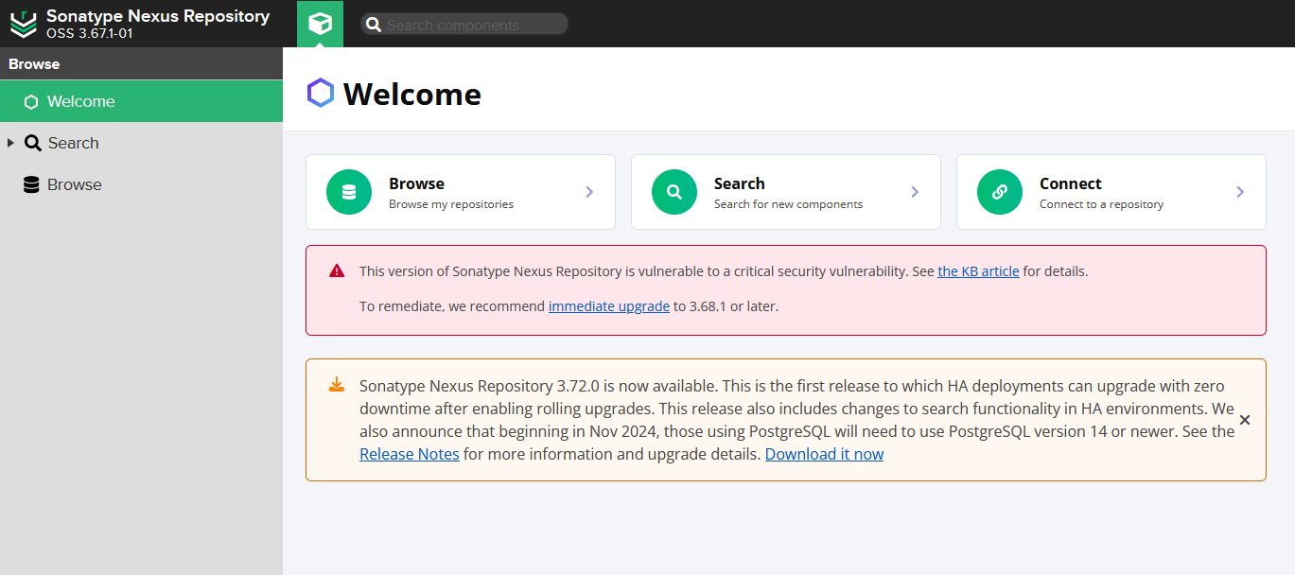This screenshot has width=1295, height=575.
Task: Click the Welcome page heading
Action: (412, 94)
